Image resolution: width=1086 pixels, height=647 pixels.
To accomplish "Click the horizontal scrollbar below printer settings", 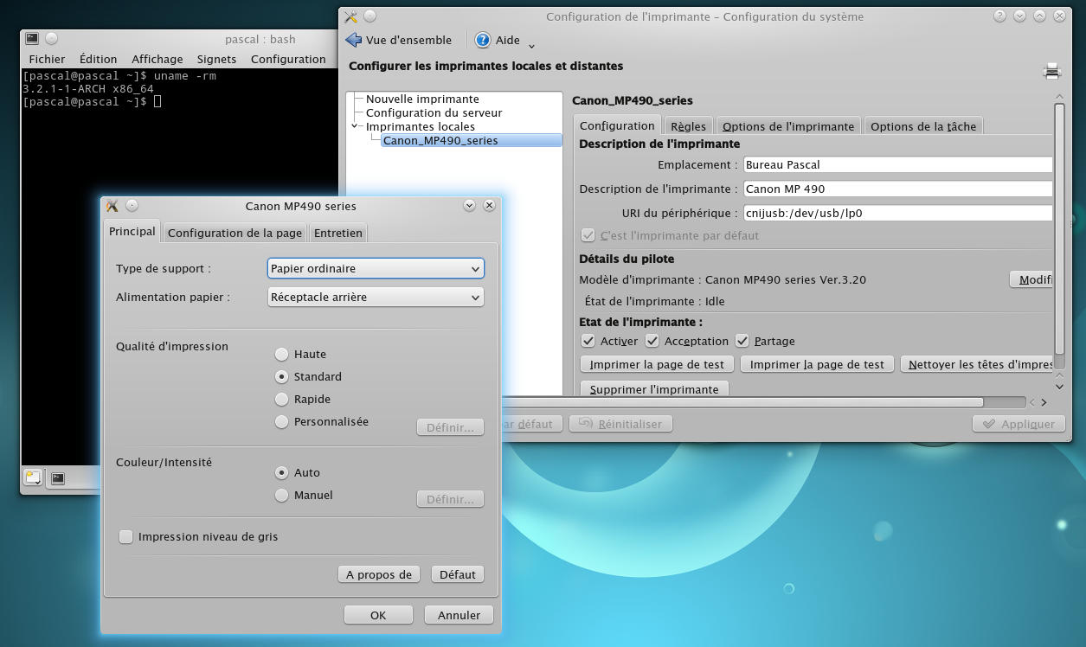I will click(x=742, y=402).
